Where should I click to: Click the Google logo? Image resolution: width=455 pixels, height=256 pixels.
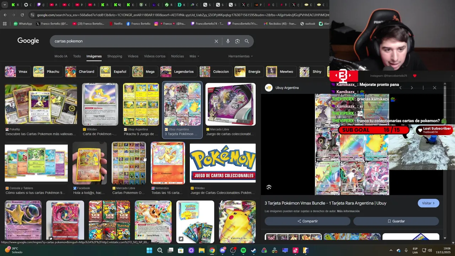pyautogui.click(x=28, y=41)
